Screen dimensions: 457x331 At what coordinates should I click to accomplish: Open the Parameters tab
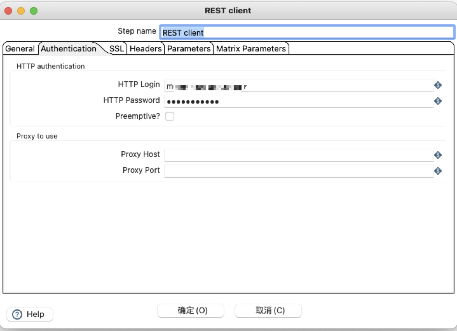pyautogui.click(x=189, y=48)
